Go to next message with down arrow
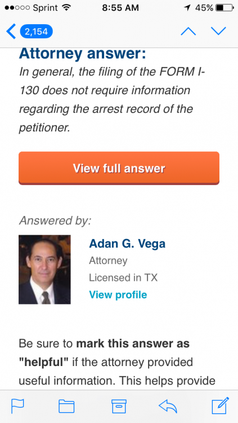This screenshot has width=238, height=423. pos(218,31)
